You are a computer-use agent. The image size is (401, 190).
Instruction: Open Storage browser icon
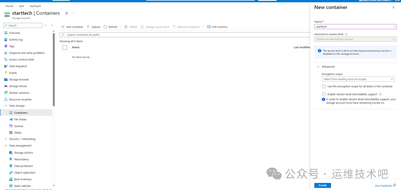[6, 79]
